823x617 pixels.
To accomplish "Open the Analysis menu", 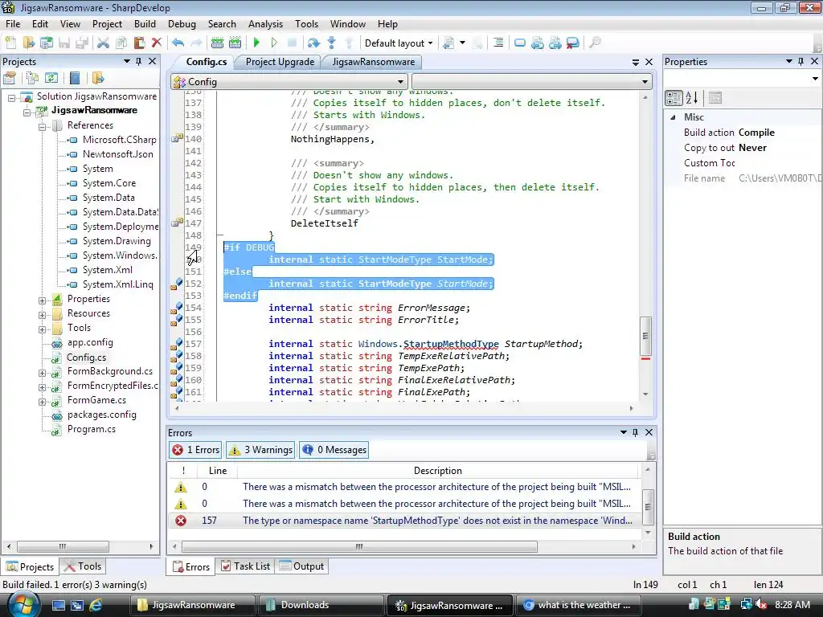I will 265,24.
